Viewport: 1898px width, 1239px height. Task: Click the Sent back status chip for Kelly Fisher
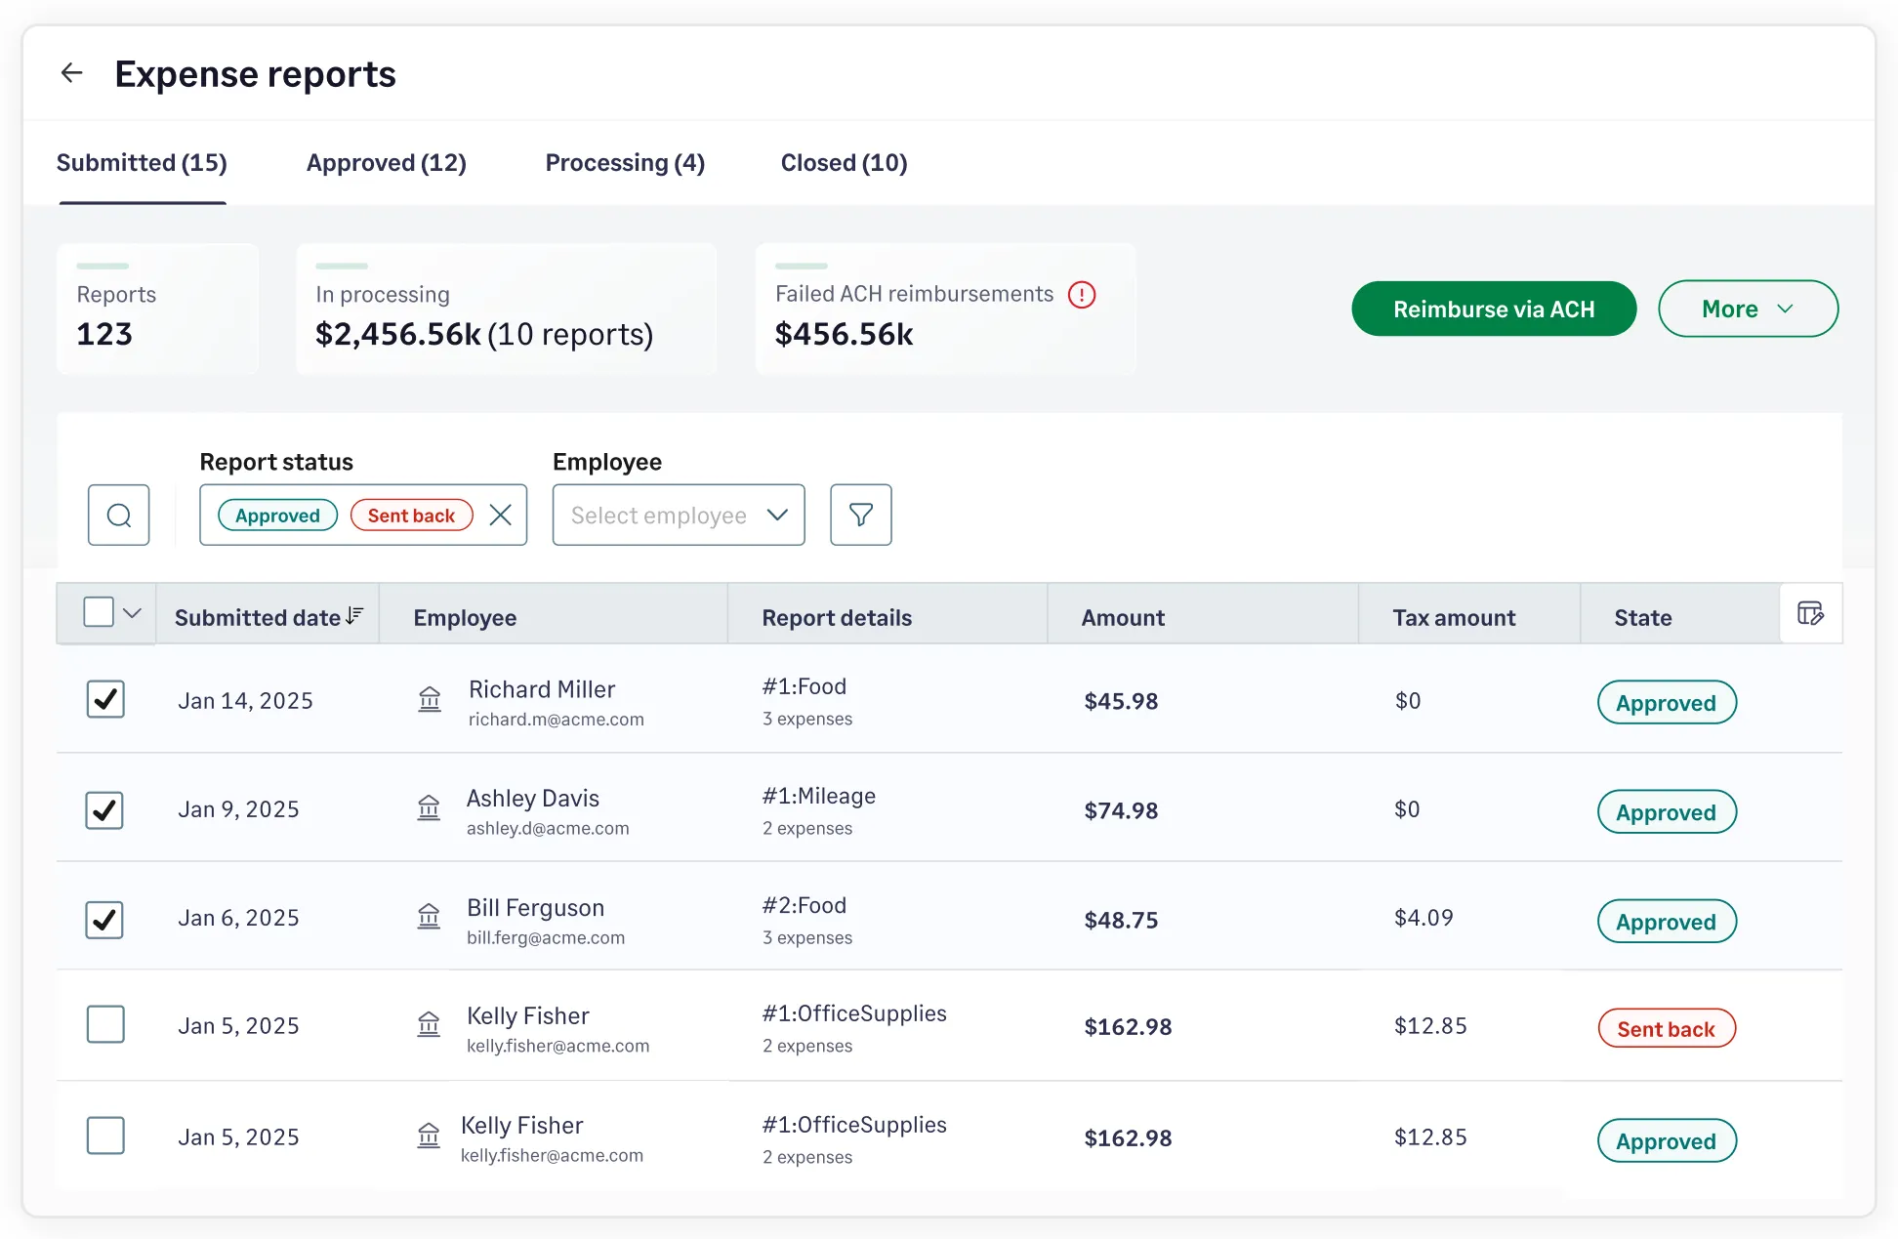click(1666, 1027)
